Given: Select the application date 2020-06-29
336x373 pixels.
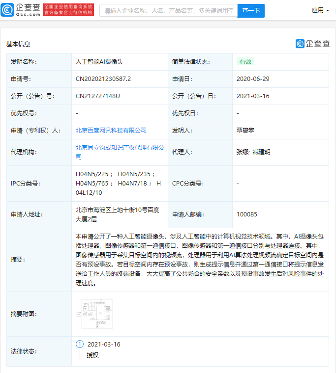Looking at the screenshot, I should point(253,79).
